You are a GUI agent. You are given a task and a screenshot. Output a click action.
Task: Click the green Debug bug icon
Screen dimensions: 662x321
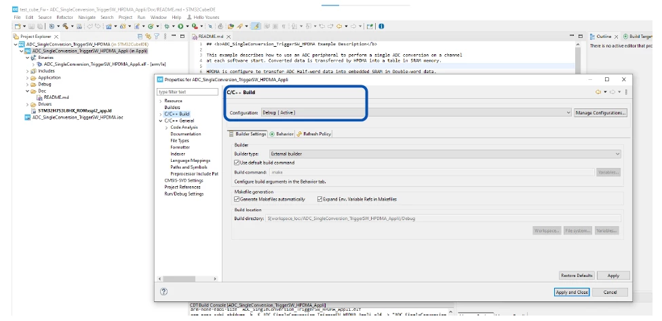[x=166, y=26]
